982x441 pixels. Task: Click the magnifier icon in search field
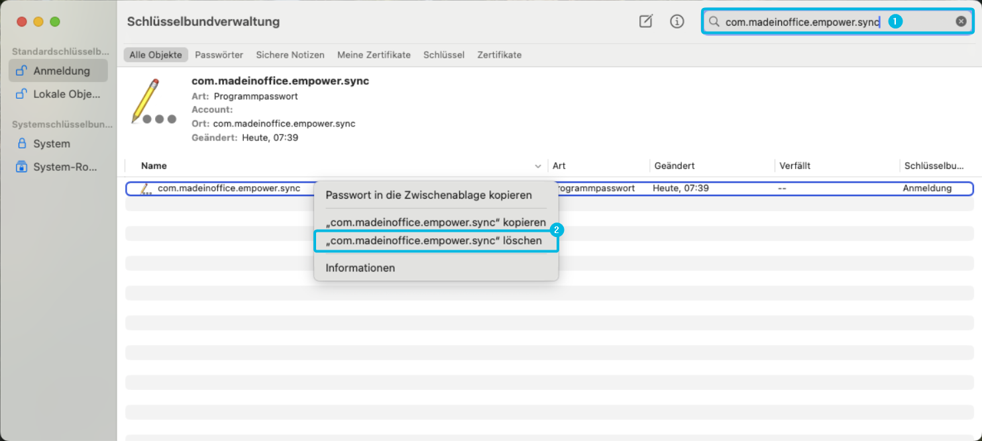click(714, 22)
